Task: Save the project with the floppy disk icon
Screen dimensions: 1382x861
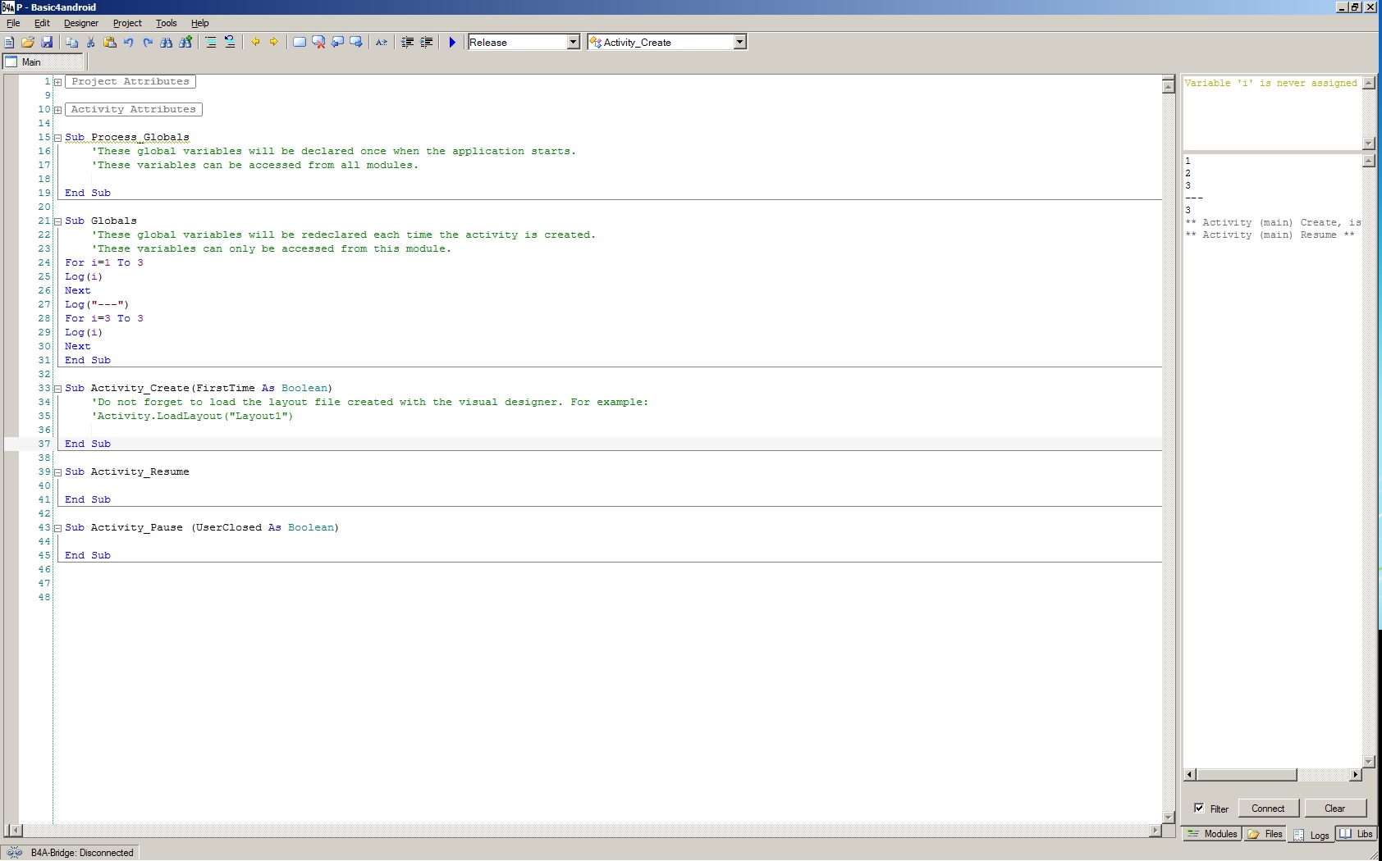Action: (x=47, y=42)
